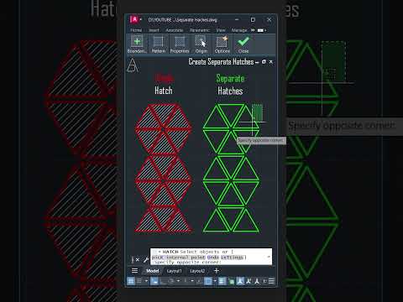Select the Manage ribbon tab
Image resolution: width=403 pixels, height=302 pixels.
(x=239, y=30)
